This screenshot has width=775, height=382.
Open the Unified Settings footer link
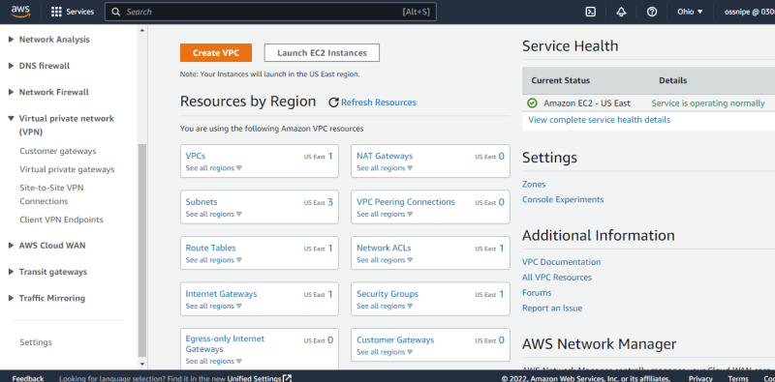click(x=254, y=378)
